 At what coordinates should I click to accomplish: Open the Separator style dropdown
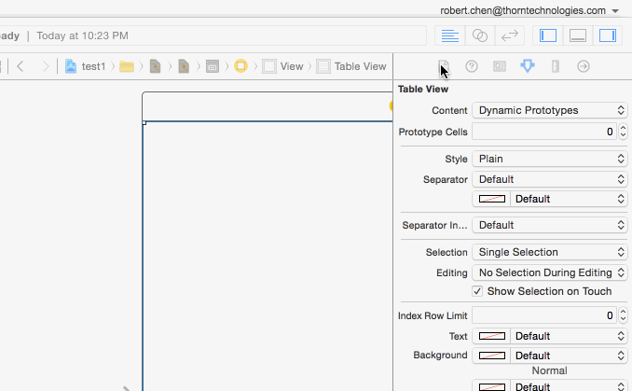tap(550, 179)
